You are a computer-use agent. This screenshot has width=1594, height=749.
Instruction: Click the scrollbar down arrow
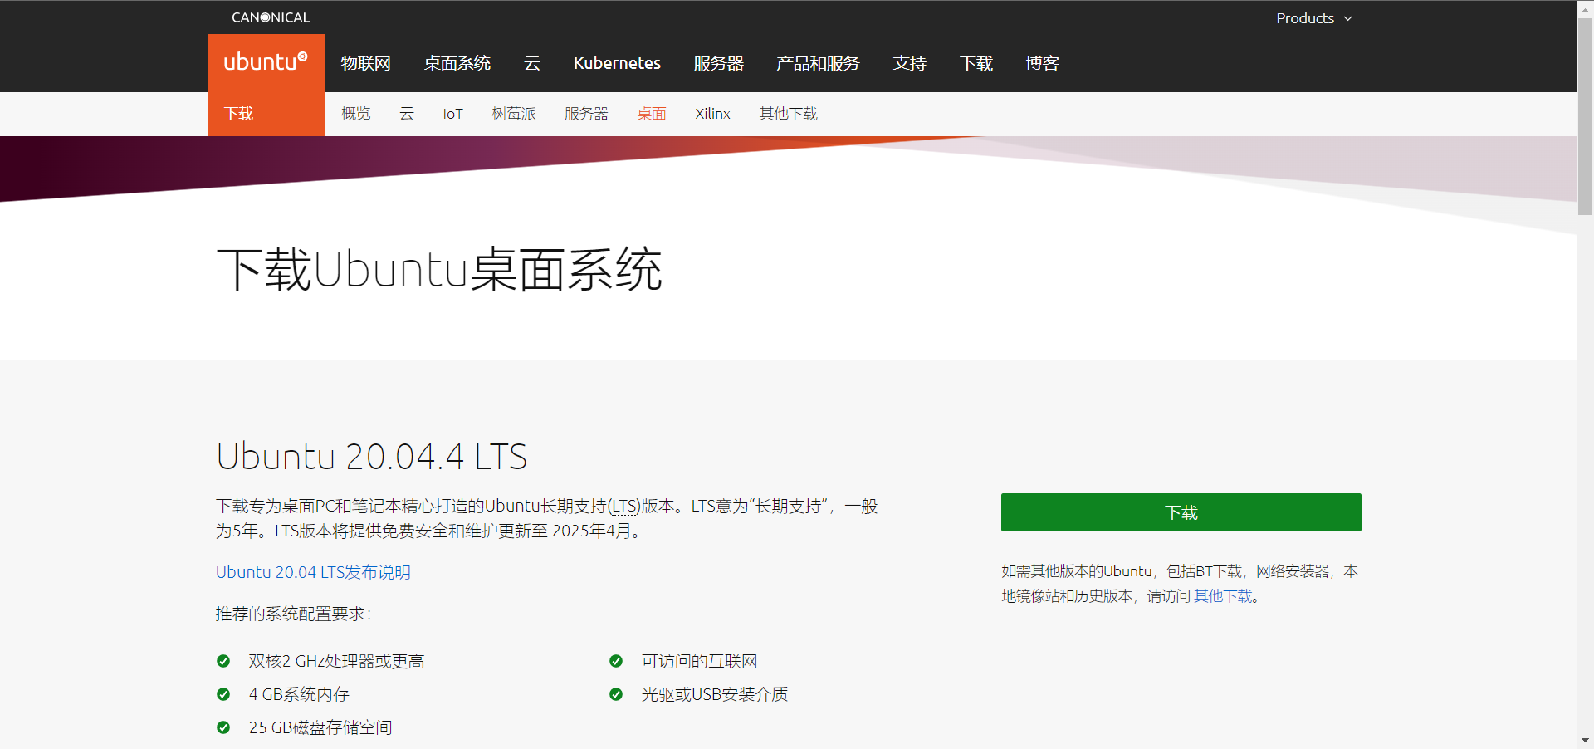click(x=1585, y=740)
